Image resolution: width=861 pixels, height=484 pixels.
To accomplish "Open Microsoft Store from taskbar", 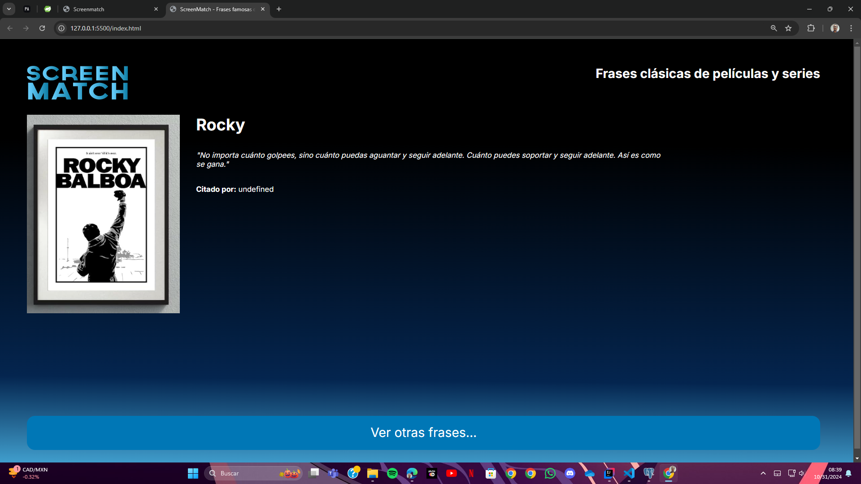I will [491, 473].
